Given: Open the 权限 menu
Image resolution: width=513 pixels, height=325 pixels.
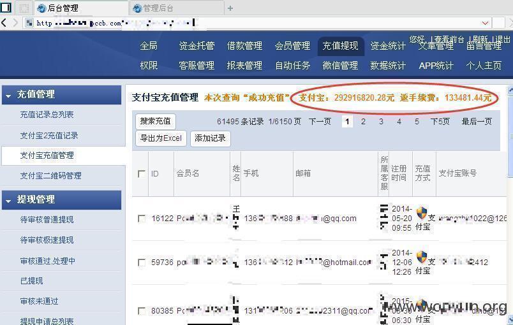Looking at the screenshot, I should (x=149, y=66).
